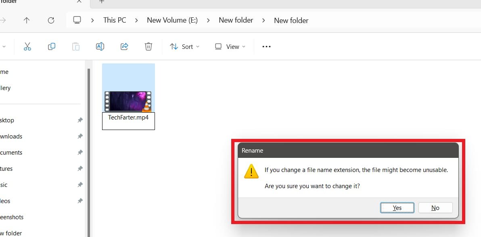Open the Sort dropdown

click(x=184, y=47)
